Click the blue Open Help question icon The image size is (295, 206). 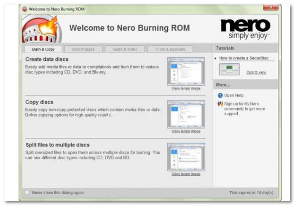pos(220,95)
